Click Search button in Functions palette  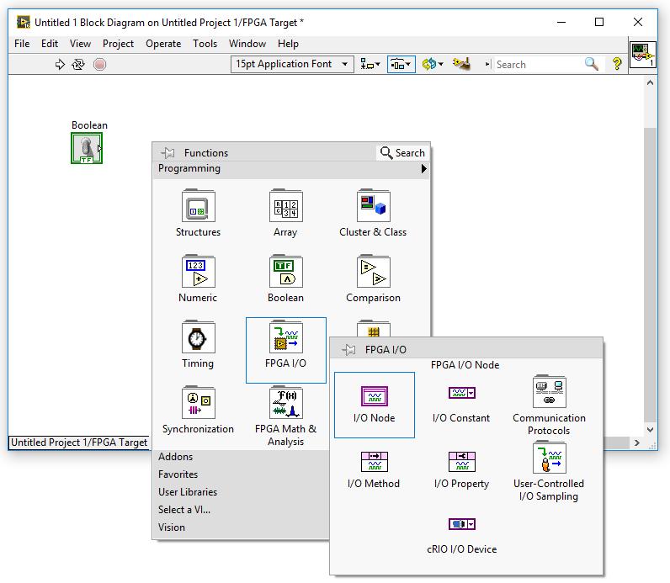(402, 152)
